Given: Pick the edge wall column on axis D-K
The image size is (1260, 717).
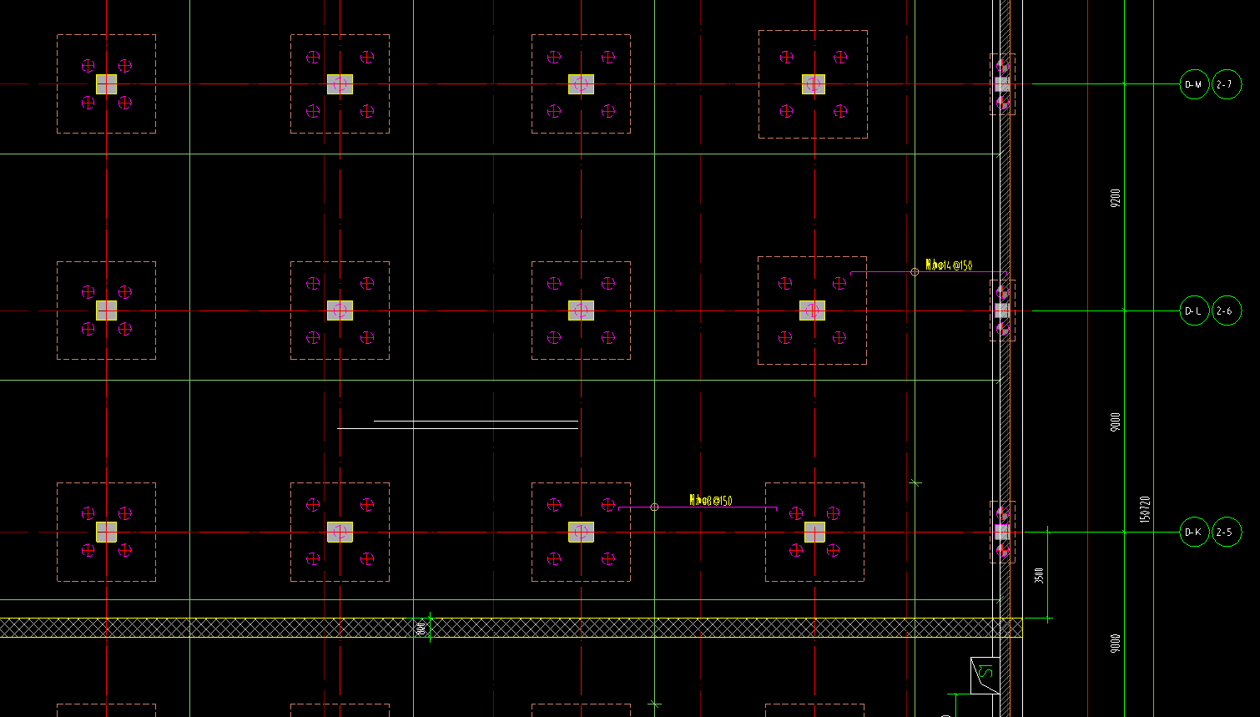Looking at the screenshot, I should 1002,532.
